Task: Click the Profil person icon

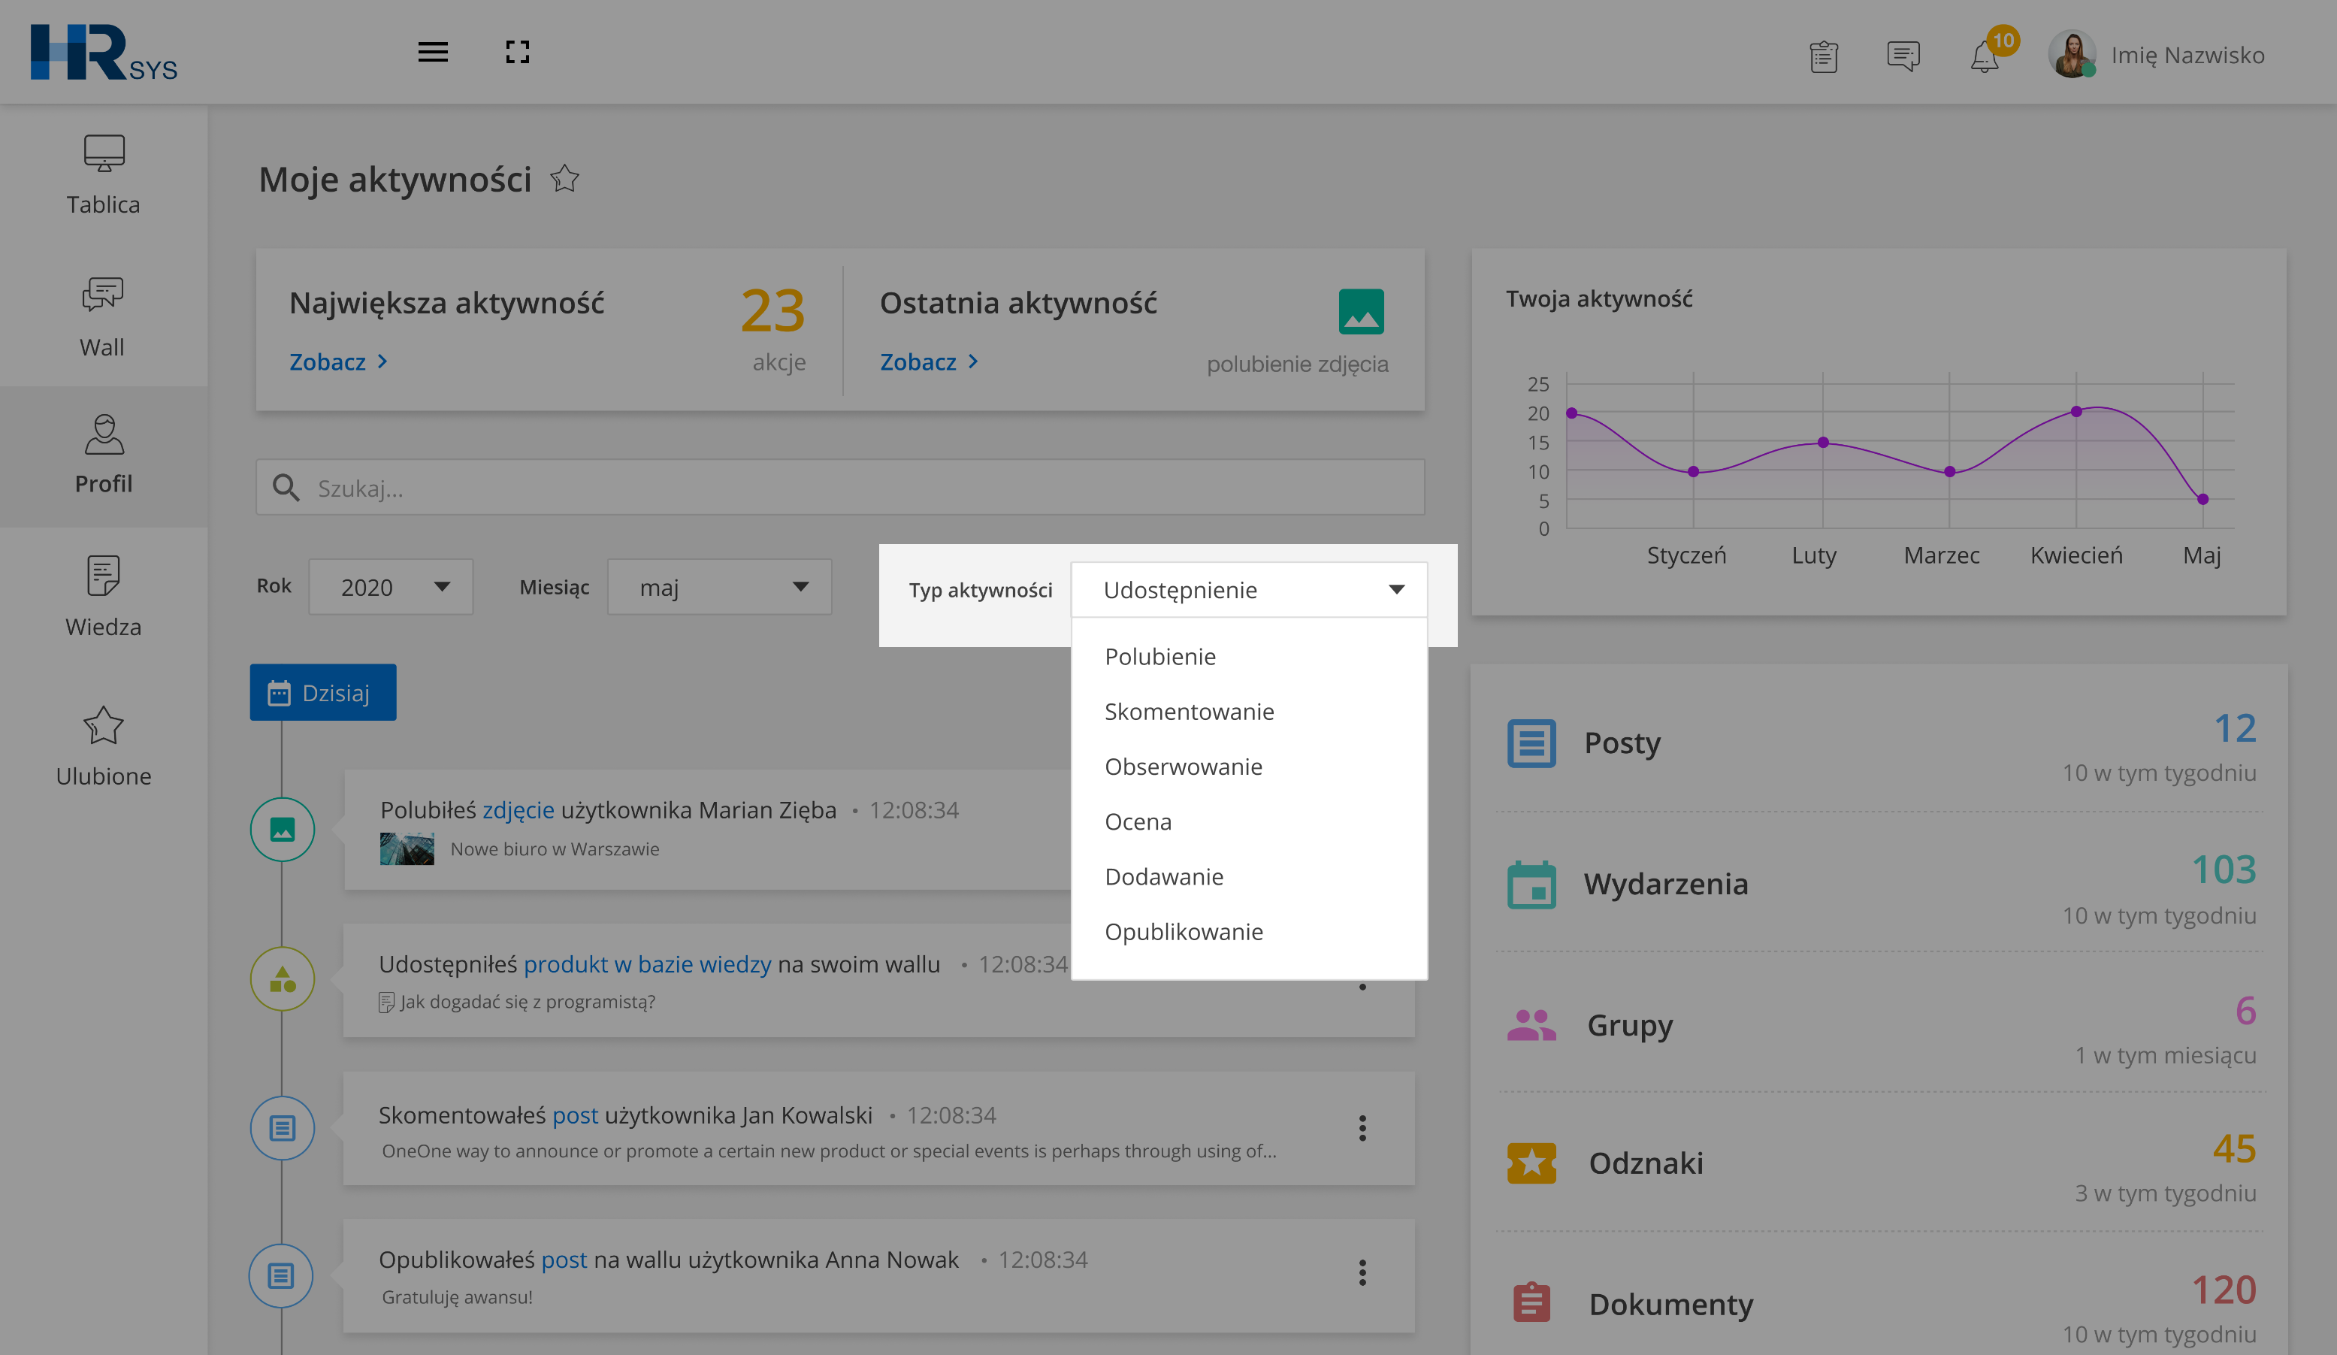Action: (x=104, y=434)
